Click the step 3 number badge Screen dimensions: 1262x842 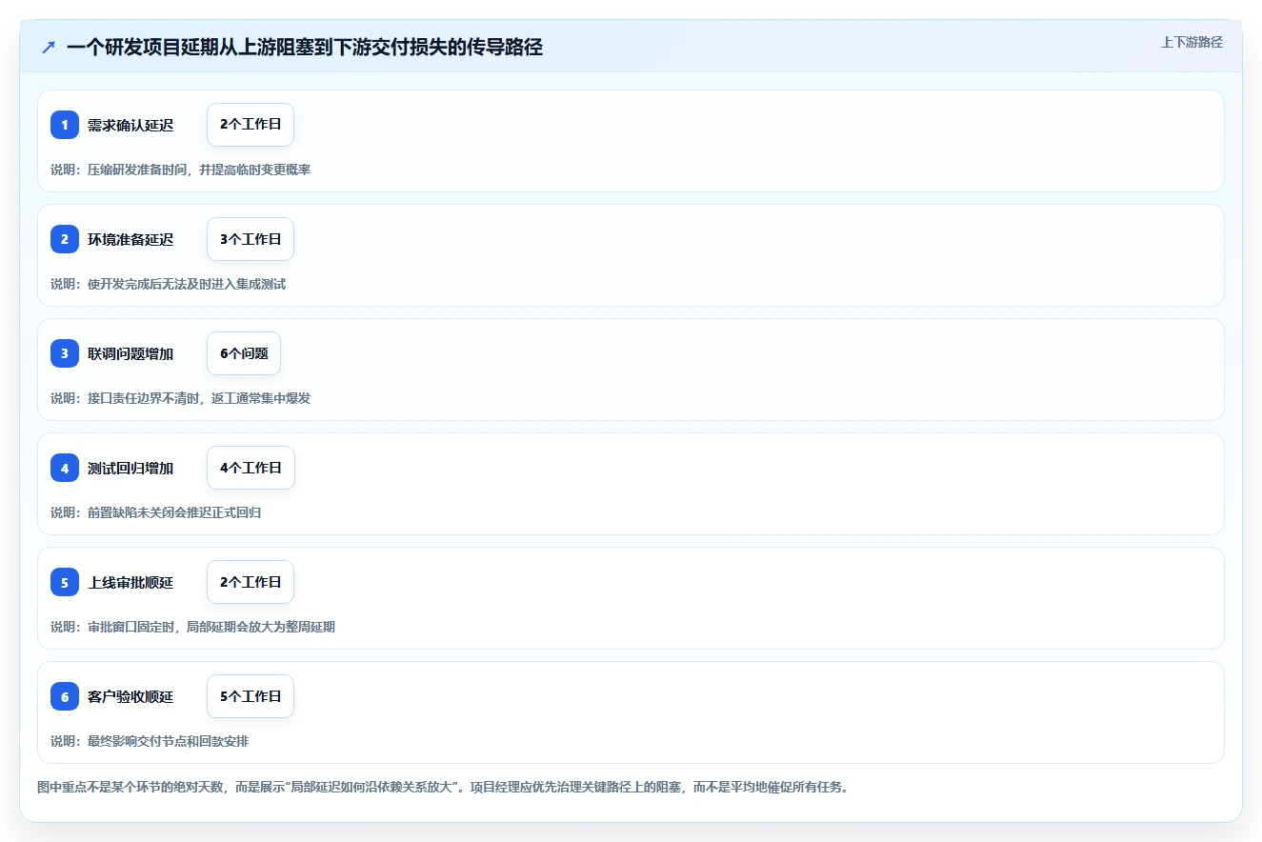pyautogui.click(x=65, y=353)
